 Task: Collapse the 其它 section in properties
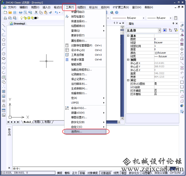pyautogui.click(x=128, y=80)
